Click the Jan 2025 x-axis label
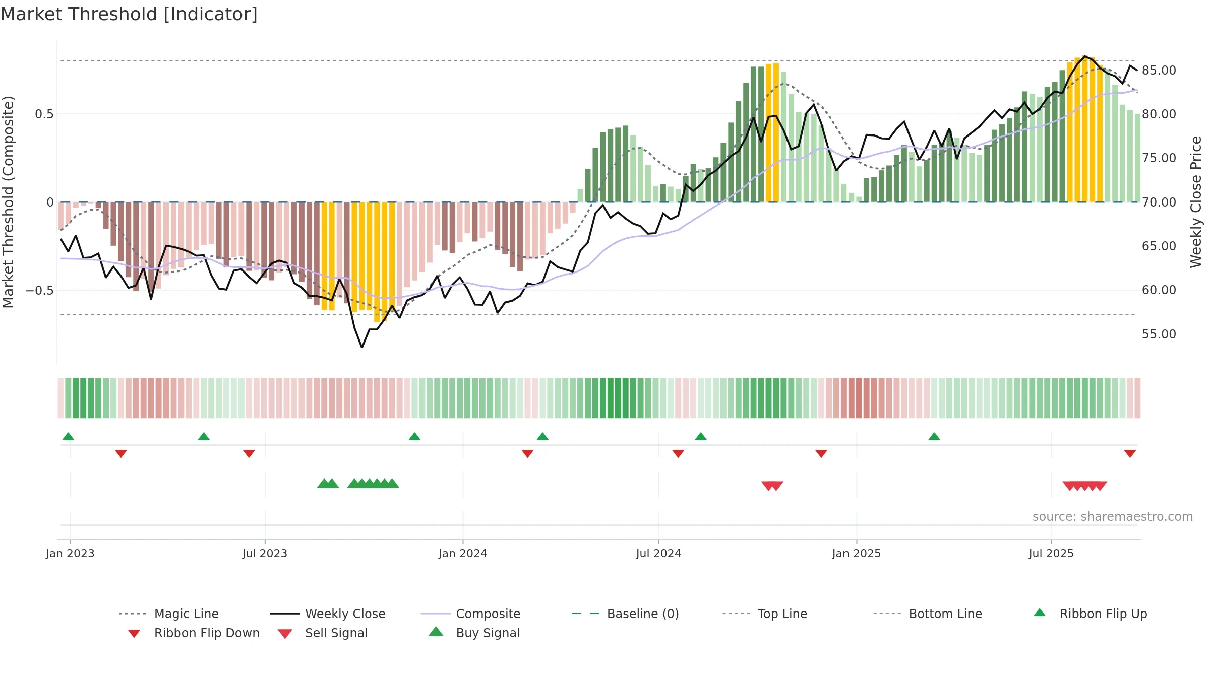Screen dimensions: 1210x680 [857, 553]
